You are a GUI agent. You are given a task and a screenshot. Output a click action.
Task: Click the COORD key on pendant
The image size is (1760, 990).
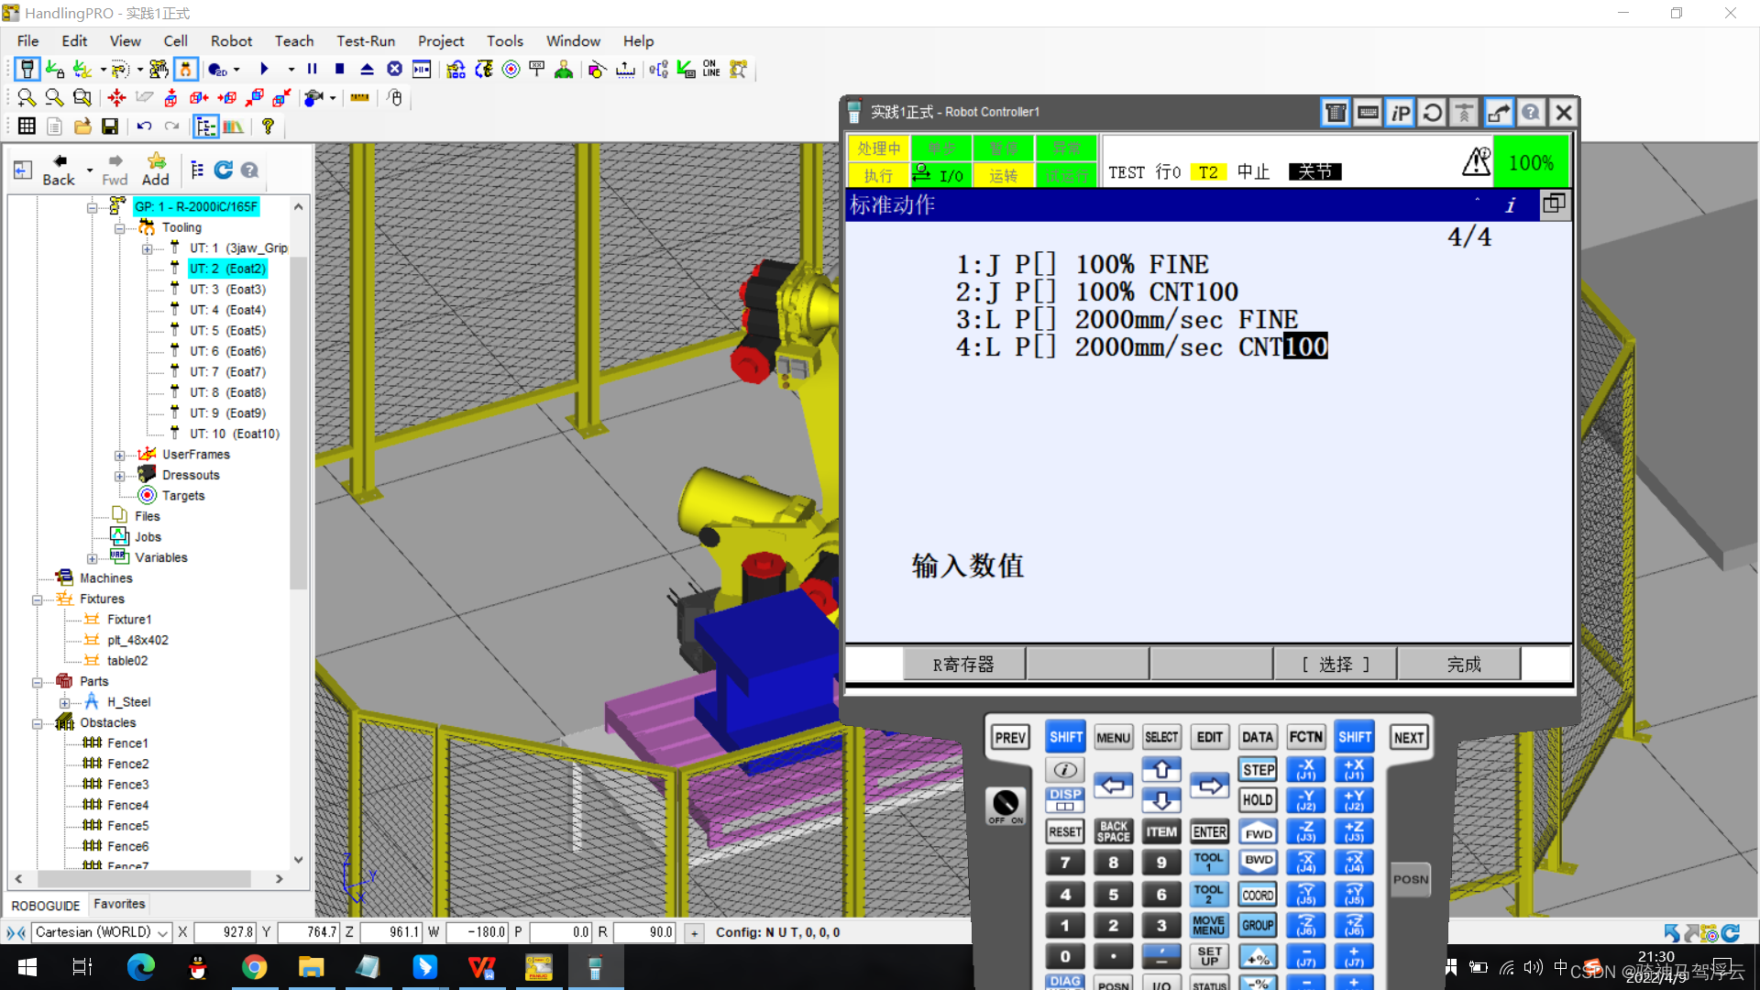(1259, 896)
